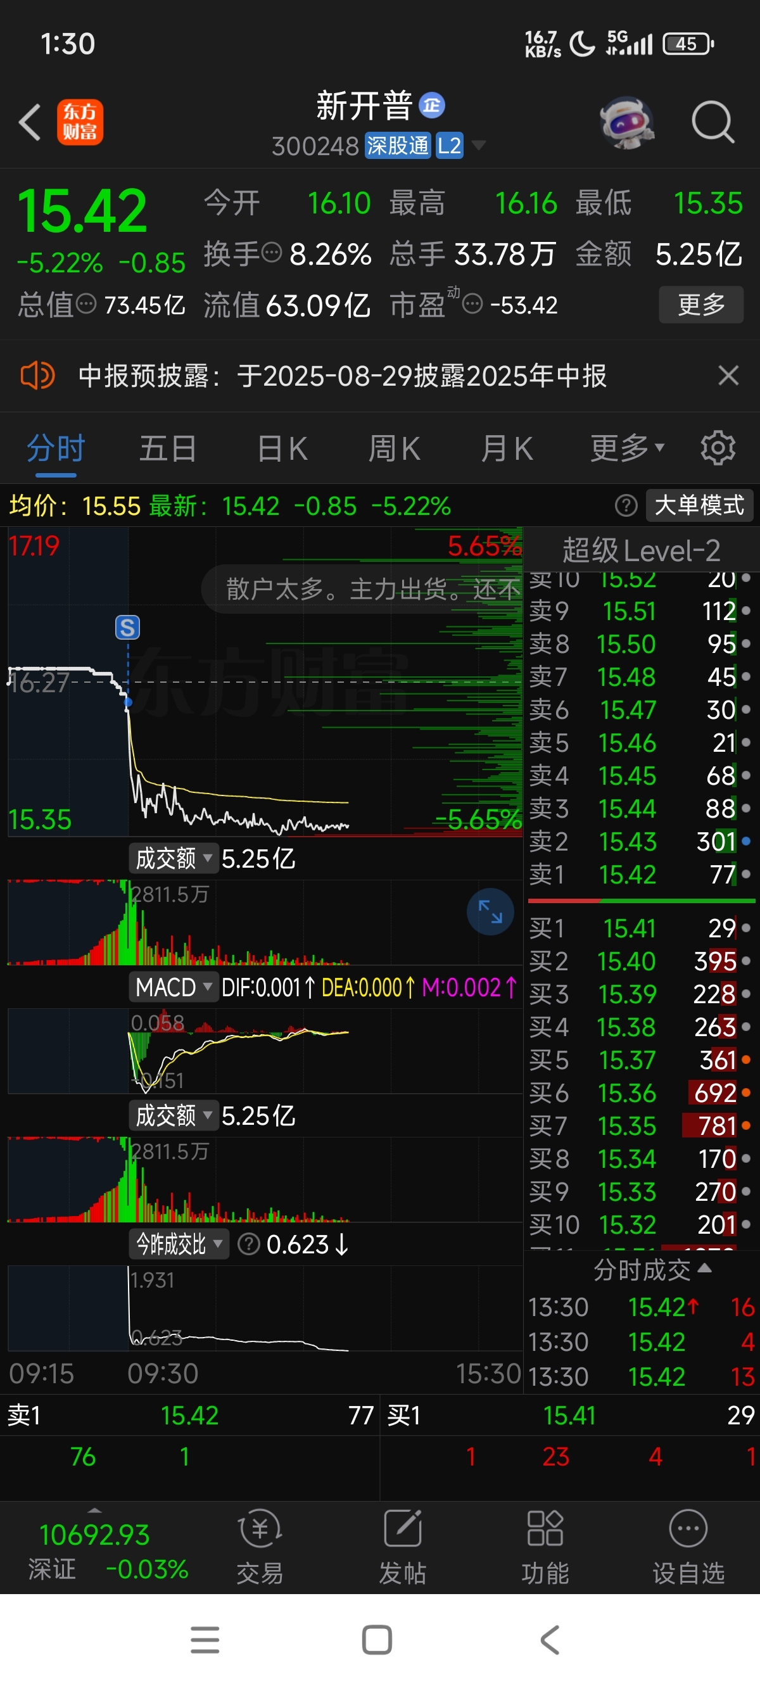Open the search magnifier icon
The height and width of the screenshot is (1691, 760).
pyautogui.click(x=712, y=122)
